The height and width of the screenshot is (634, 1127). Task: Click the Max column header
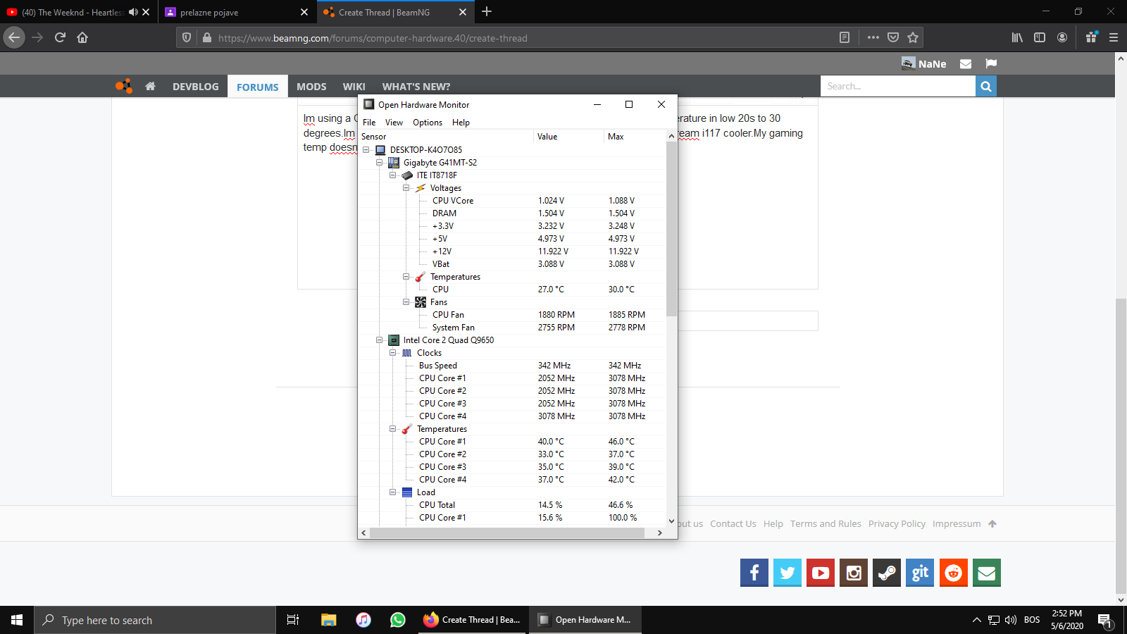pyautogui.click(x=635, y=137)
